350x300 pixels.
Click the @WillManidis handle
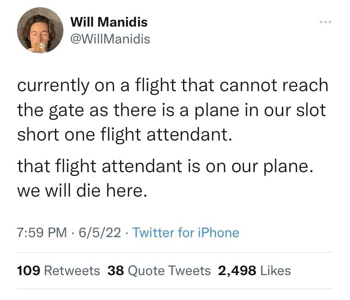[x=109, y=39]
